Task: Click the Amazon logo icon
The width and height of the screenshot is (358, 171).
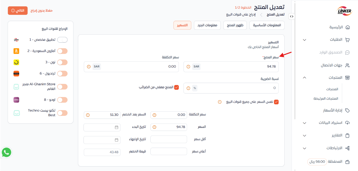Action: coord(16,51)
